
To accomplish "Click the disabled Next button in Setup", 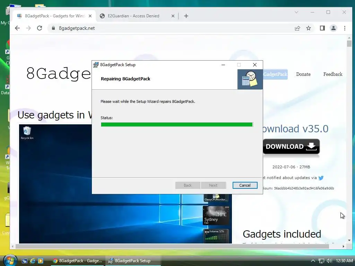I will pos(213,185).
